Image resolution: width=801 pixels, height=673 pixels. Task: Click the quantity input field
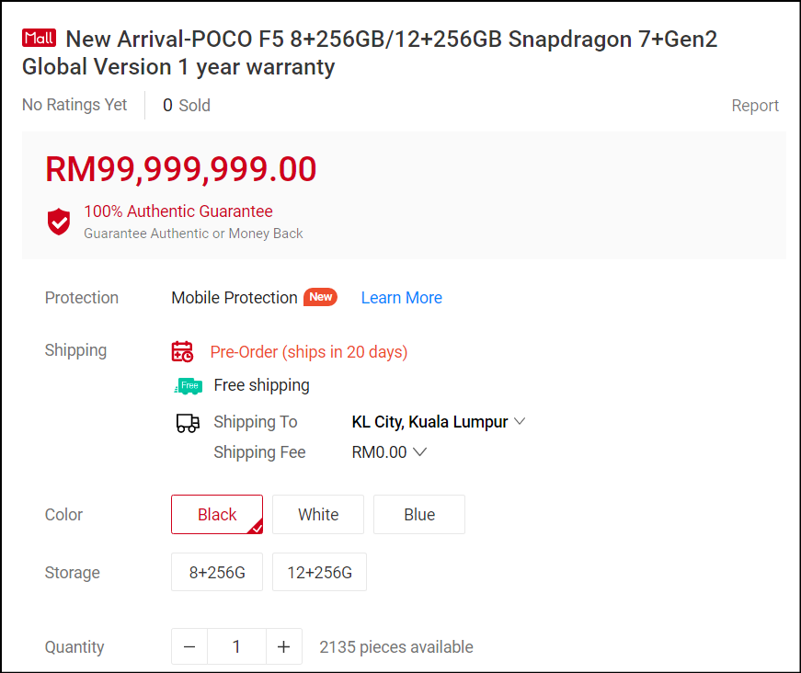[236, 646]
